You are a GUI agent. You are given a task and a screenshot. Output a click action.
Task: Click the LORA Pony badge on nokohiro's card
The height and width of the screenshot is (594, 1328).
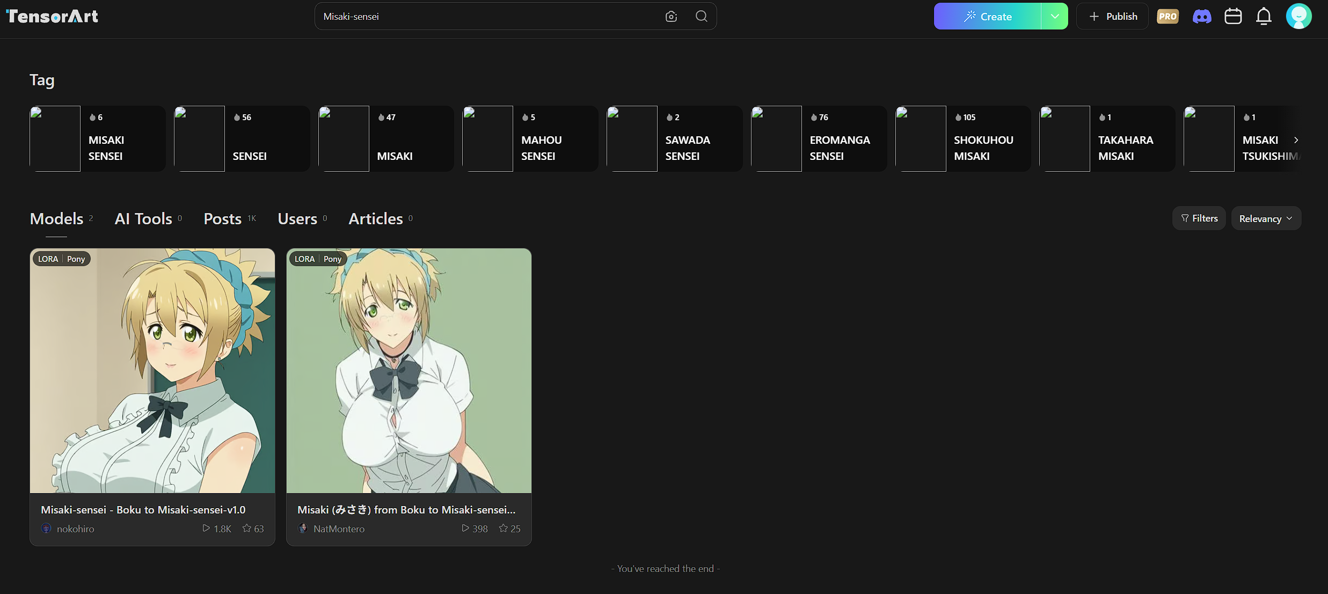[x=62, y=259]
